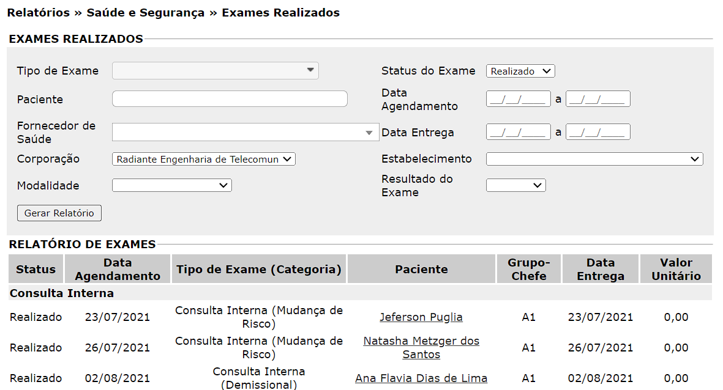Click the Data Entrega start date field
The image size is (723, 390).
point(518,132)
